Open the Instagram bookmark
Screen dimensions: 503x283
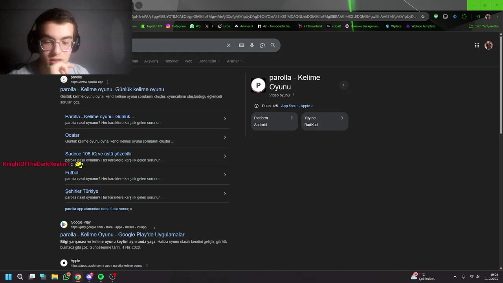coord(176,26)
